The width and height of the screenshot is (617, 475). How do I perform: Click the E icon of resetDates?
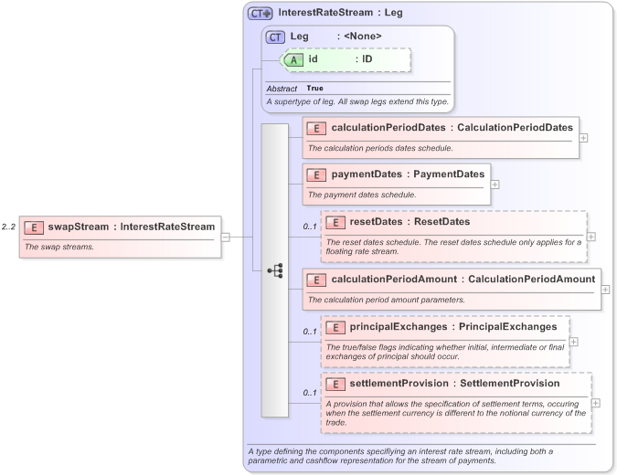point(335,223)
